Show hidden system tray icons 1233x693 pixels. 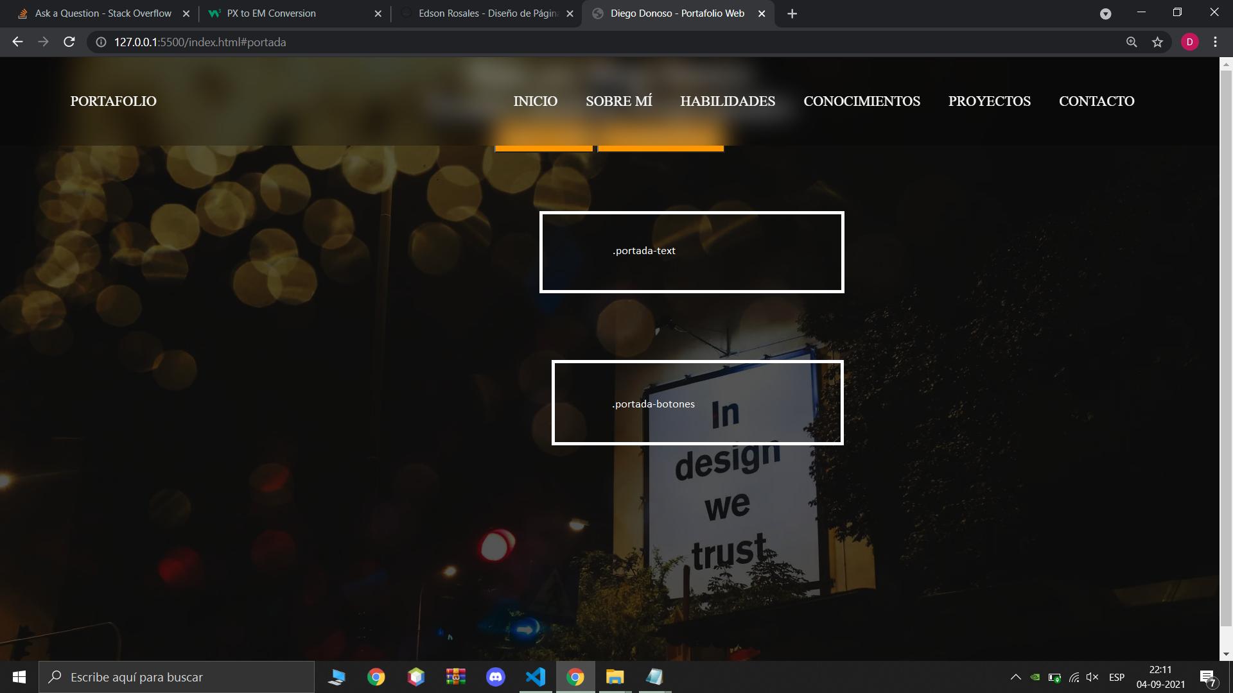pos(1015,677)
